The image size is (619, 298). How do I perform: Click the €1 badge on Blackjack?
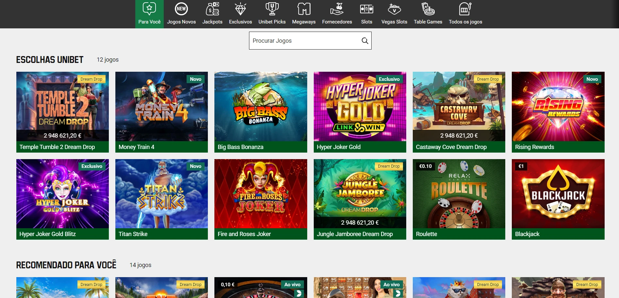click(521, 166)
